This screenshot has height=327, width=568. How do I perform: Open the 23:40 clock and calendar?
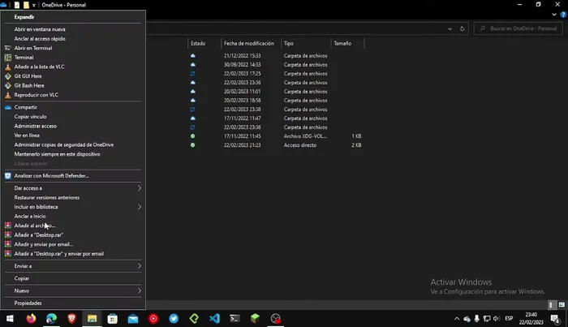[x=531, y=318]
